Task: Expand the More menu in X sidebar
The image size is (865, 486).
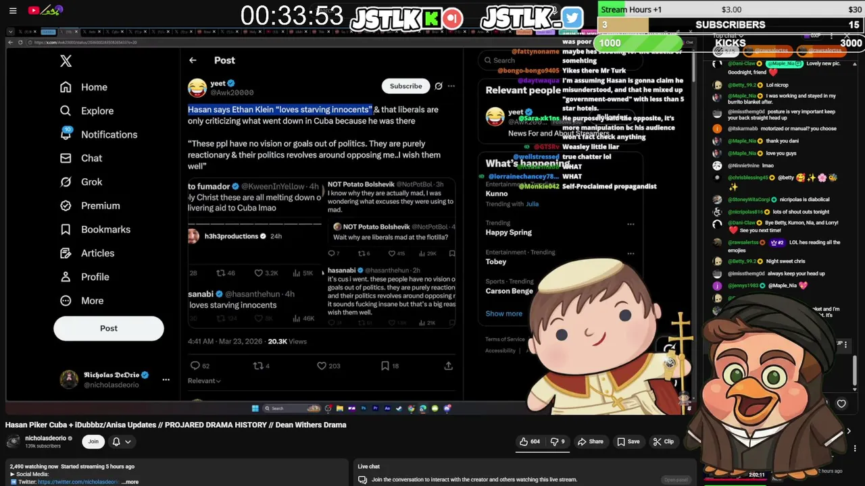Action: click(82, 300)
